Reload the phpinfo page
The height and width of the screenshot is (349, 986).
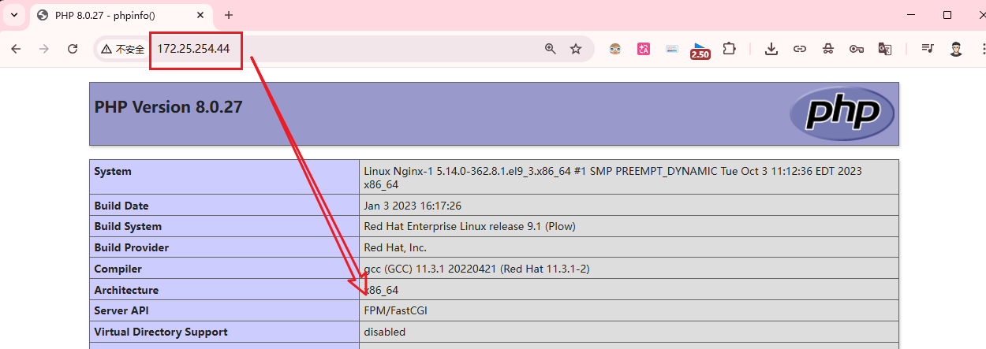[x=73, y=49]
